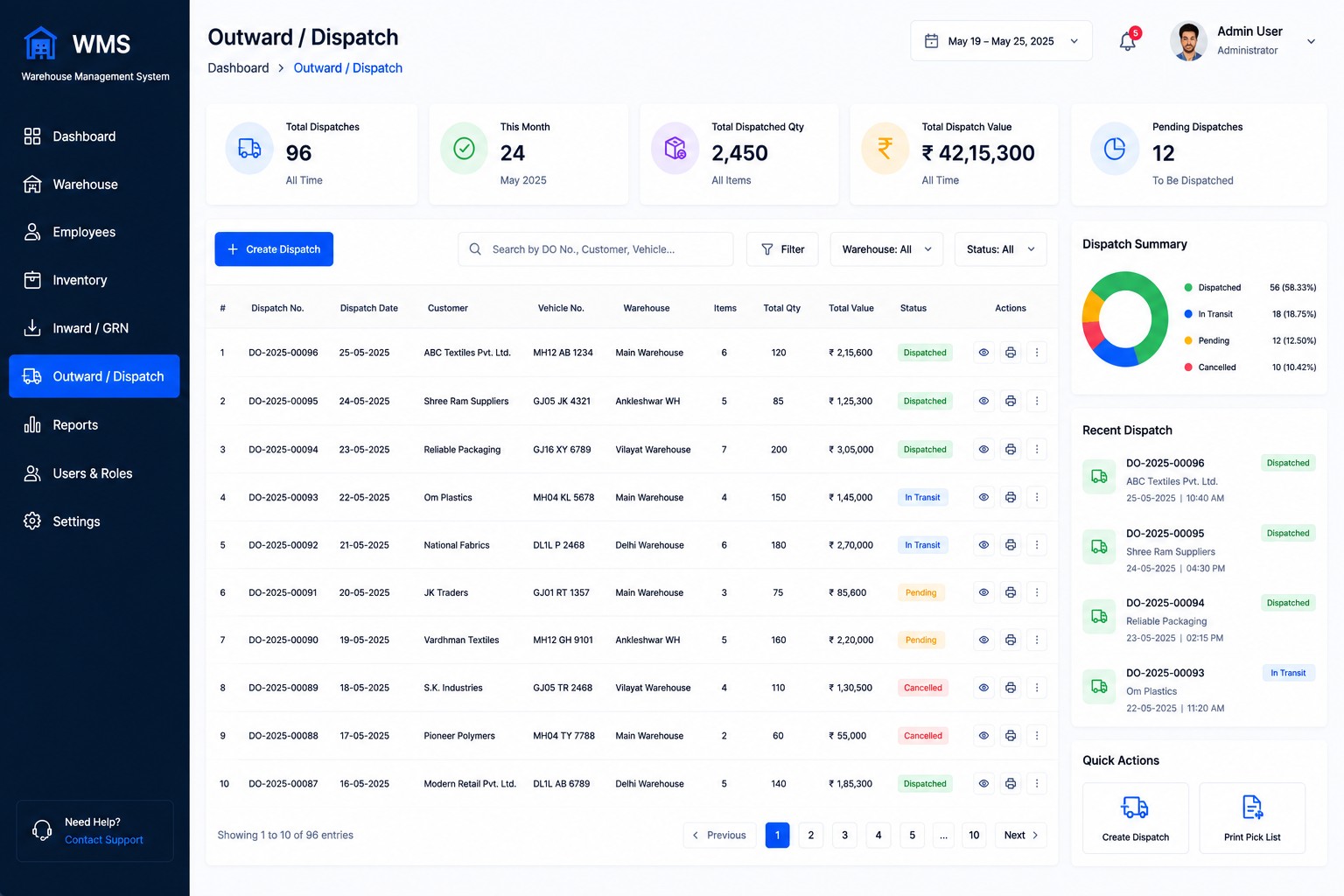
Task: Open three-dot menu for DO-2025-00088
Action: (x=1037, y=736)
